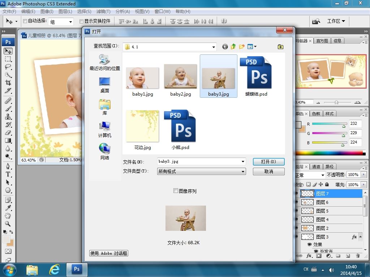Image resolution: width=370 pixels, height=277 pixels.
Task: Go to 桌面 in places bar
Action: point(104,85)
